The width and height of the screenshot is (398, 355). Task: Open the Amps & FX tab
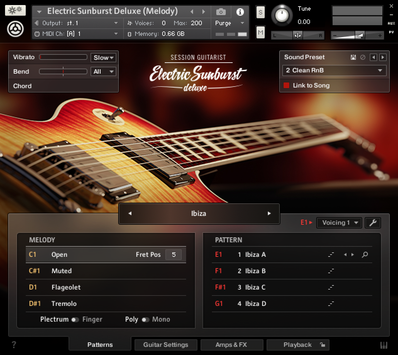(x=231, y=345)
